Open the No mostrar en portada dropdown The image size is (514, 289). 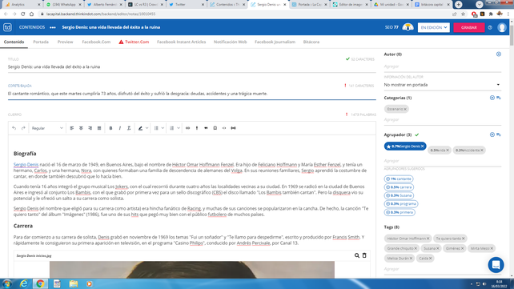[442, 85]
